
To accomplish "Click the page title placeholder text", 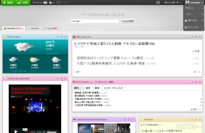I will (102, 15).
